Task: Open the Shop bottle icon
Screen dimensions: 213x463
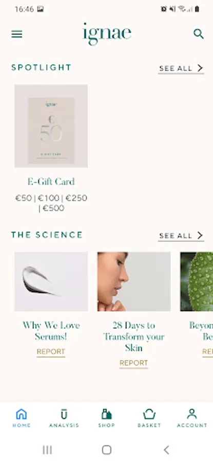Action: [x=107, y=414]
